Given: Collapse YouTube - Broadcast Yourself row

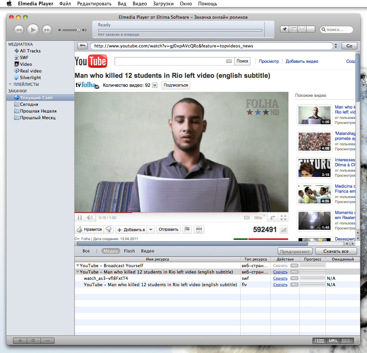Looking at the screenshot, I should pos(78,266).
